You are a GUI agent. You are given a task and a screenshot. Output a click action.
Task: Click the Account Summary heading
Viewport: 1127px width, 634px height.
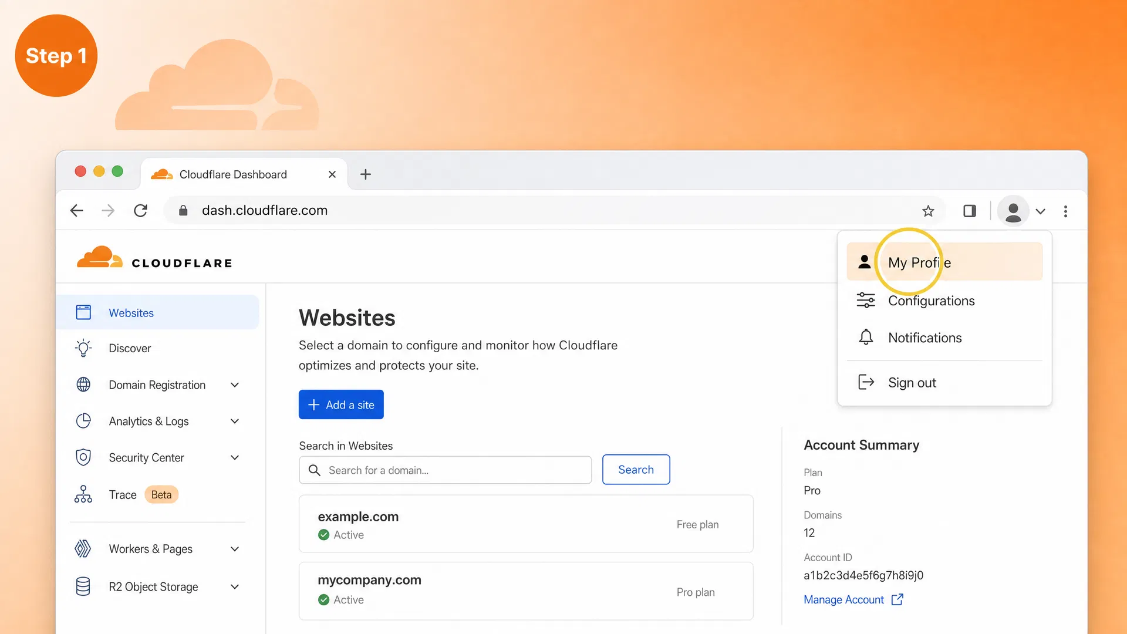tap(861, 445)
